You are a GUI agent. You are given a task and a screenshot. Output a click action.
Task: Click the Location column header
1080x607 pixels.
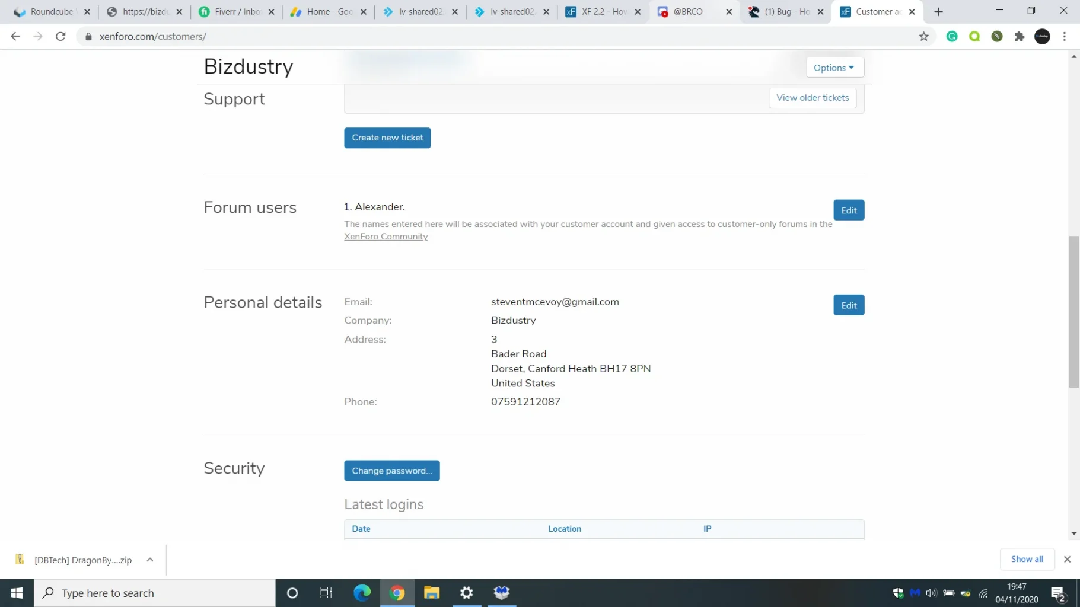point(565,529)
